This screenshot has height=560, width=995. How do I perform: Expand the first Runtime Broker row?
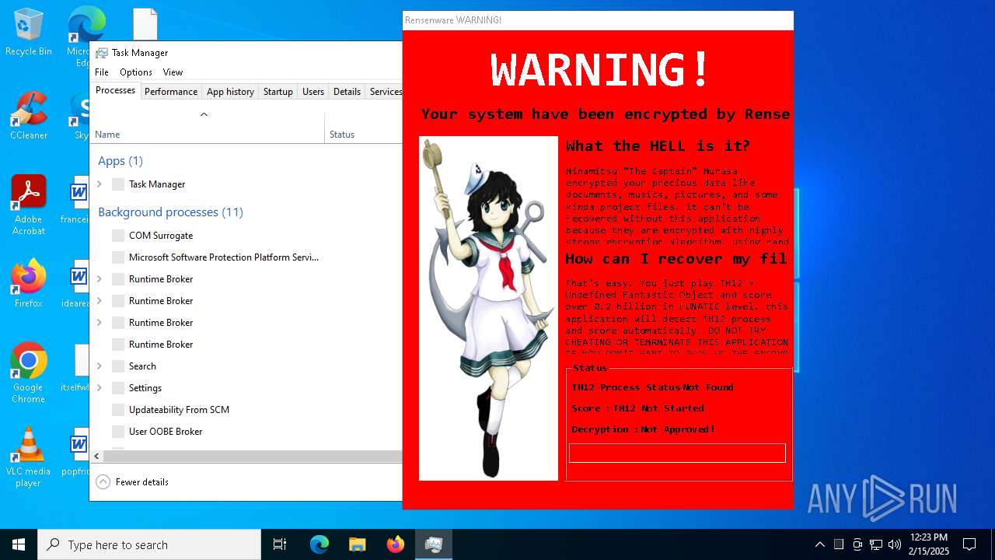99,279
